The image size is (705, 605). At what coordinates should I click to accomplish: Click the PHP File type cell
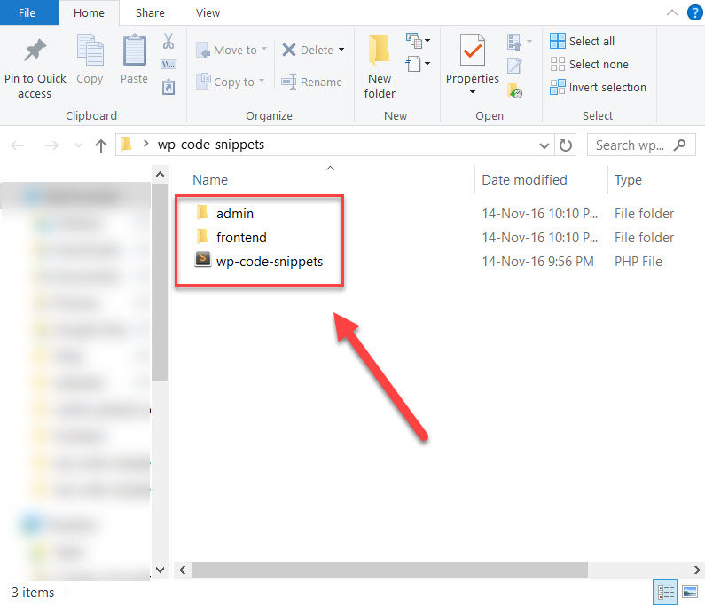[638, 262]
